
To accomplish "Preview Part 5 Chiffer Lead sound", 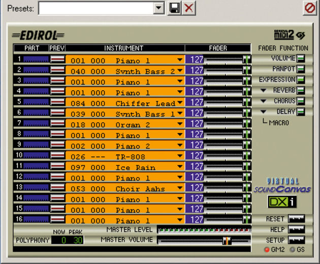I will point(57,102).
